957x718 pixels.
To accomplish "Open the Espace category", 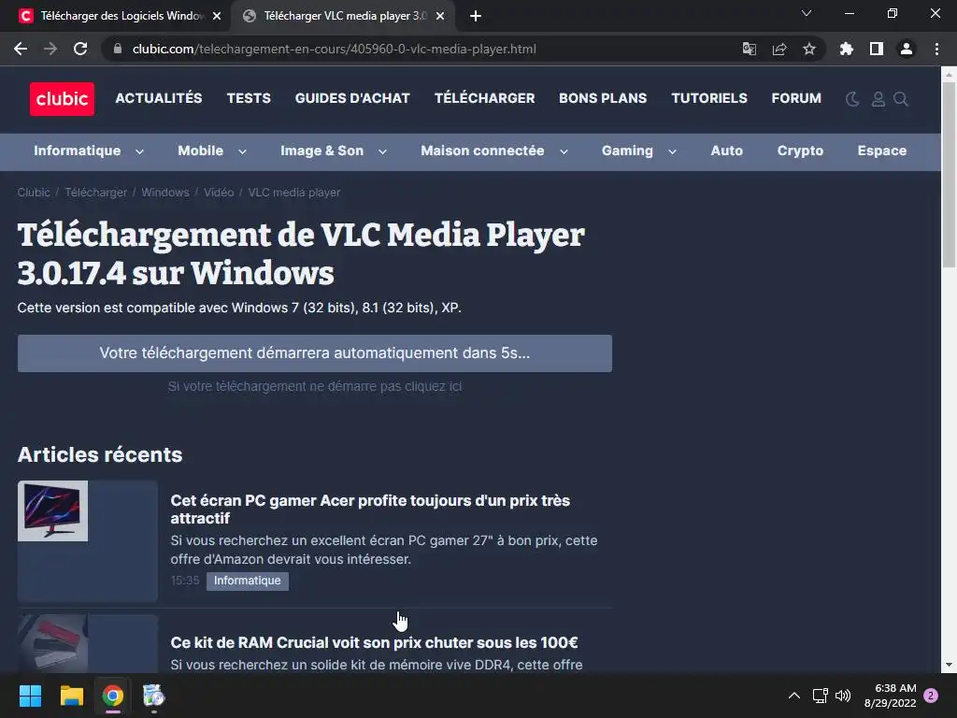I will (882, 151).
